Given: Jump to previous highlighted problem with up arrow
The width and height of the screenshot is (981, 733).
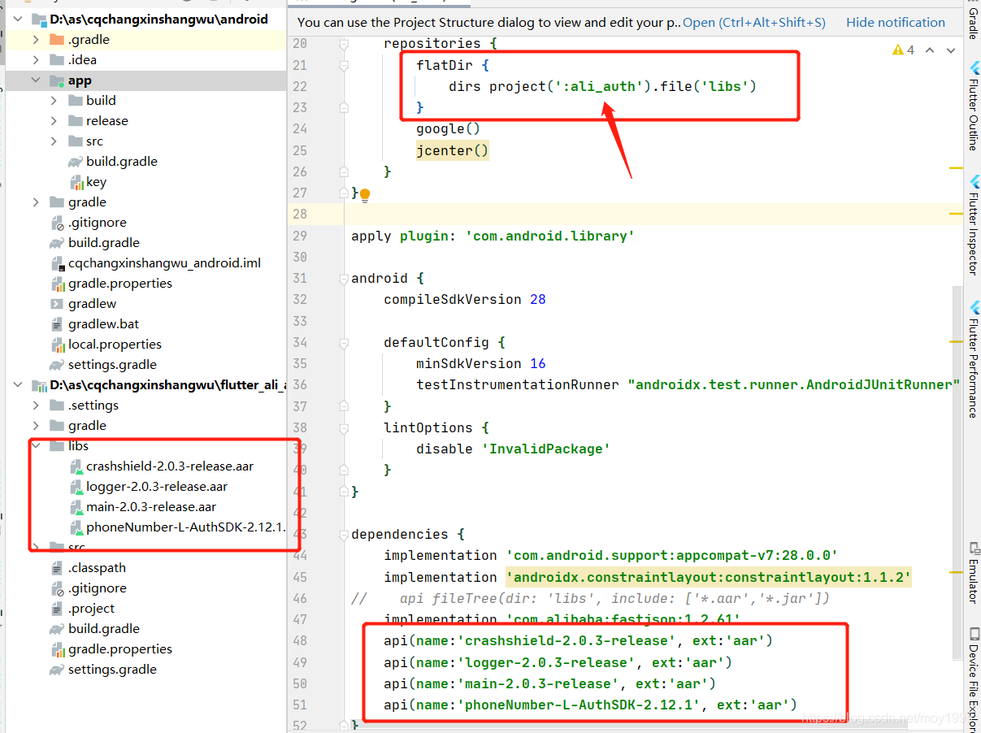Looking at the screenshot, I should click(x=930, y=50).
